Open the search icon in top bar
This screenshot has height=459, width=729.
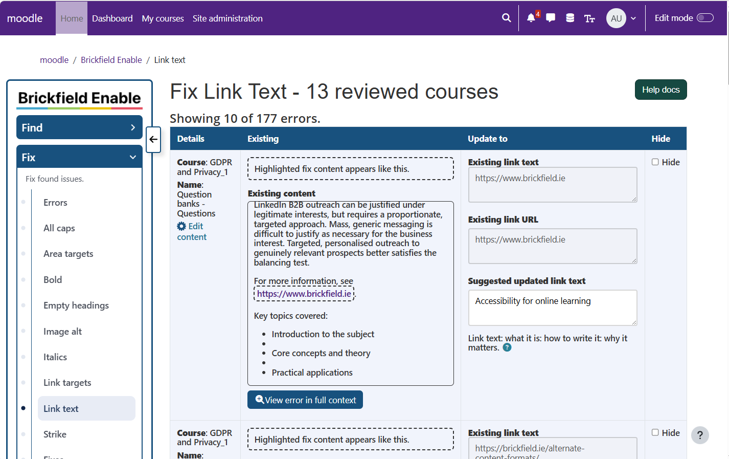tap(506, 18)
